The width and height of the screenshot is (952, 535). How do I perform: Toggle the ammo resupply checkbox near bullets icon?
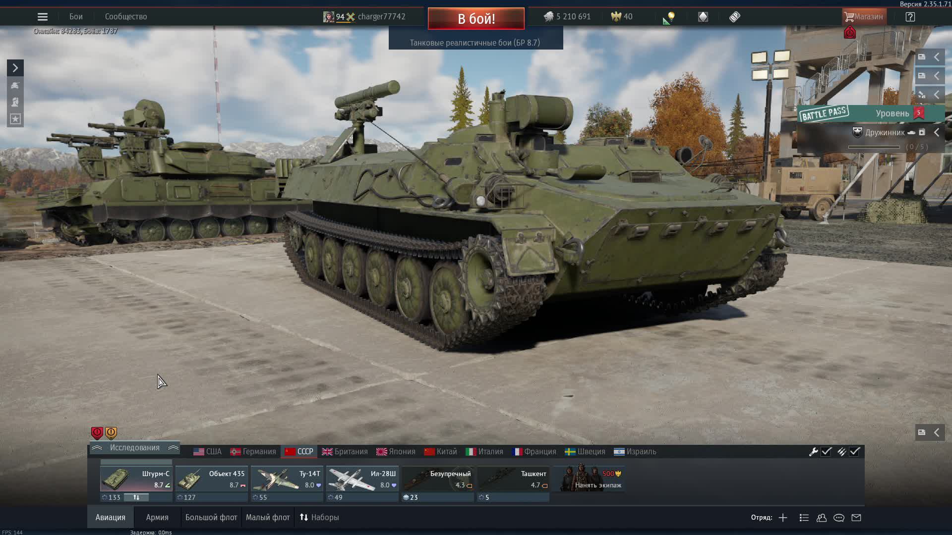point(855,452)
